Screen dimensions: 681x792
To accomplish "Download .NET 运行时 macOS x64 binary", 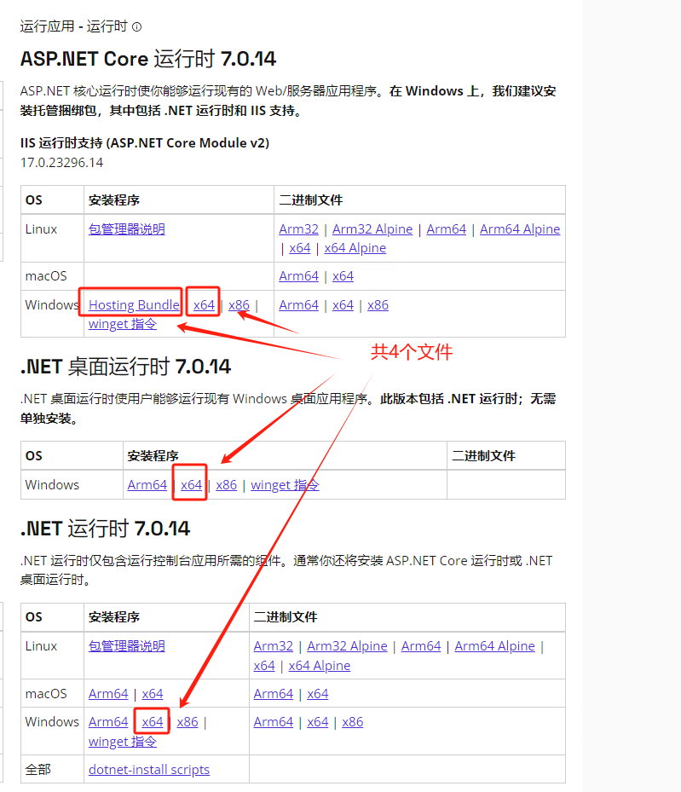I will (x=318, y=694).
